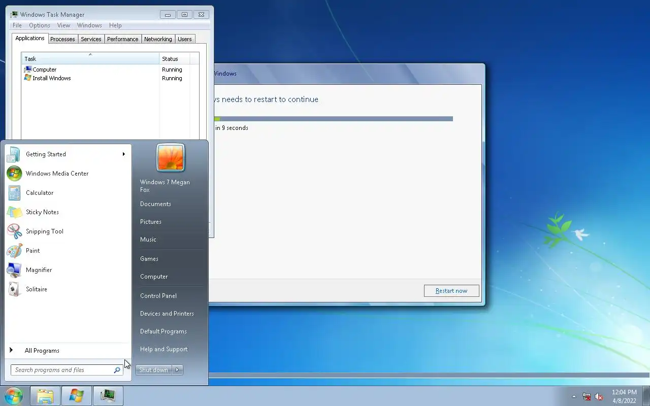Viewport: 650px width, 406px height.
Task: Open Pictures from Start menu
Action: tap(151, 222)
